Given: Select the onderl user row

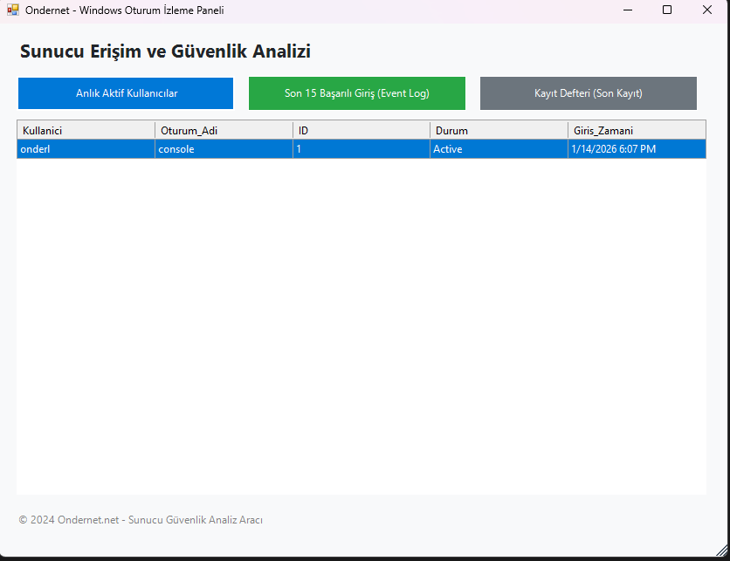Looking at the screenshot, I should [x=85, y=148].
